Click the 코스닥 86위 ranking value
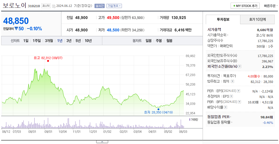The height and width of the screenshot is (144, 279). (264, 35)
